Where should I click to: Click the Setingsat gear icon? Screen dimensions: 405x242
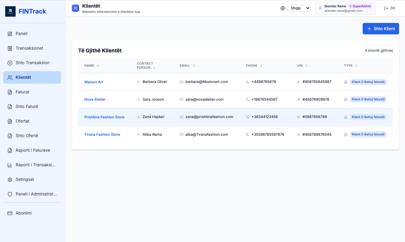[x=10, y=180]
